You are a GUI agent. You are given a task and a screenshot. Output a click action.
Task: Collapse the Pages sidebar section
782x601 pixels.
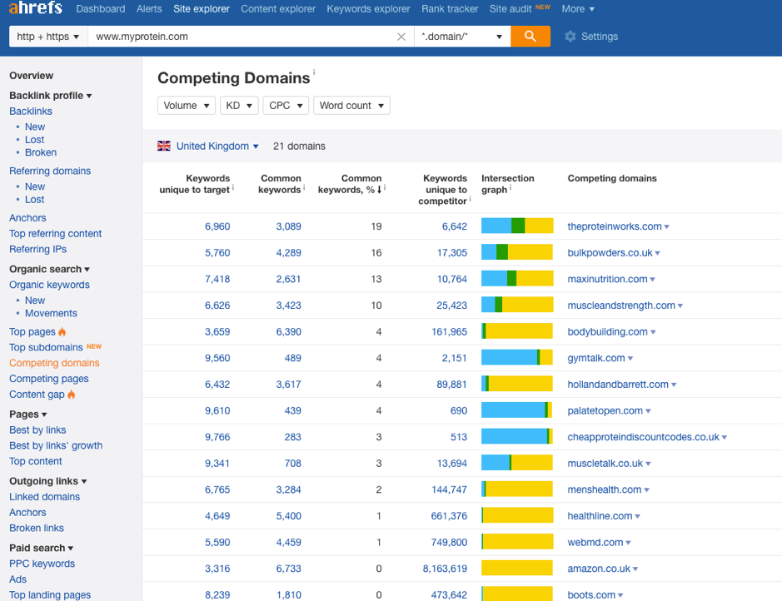point(28,415)
